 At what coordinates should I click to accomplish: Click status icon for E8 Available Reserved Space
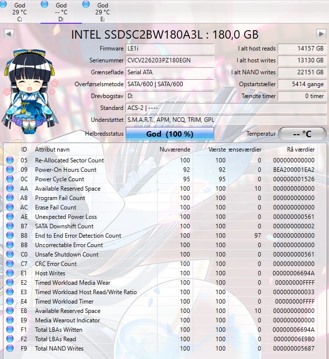point(10,310)
